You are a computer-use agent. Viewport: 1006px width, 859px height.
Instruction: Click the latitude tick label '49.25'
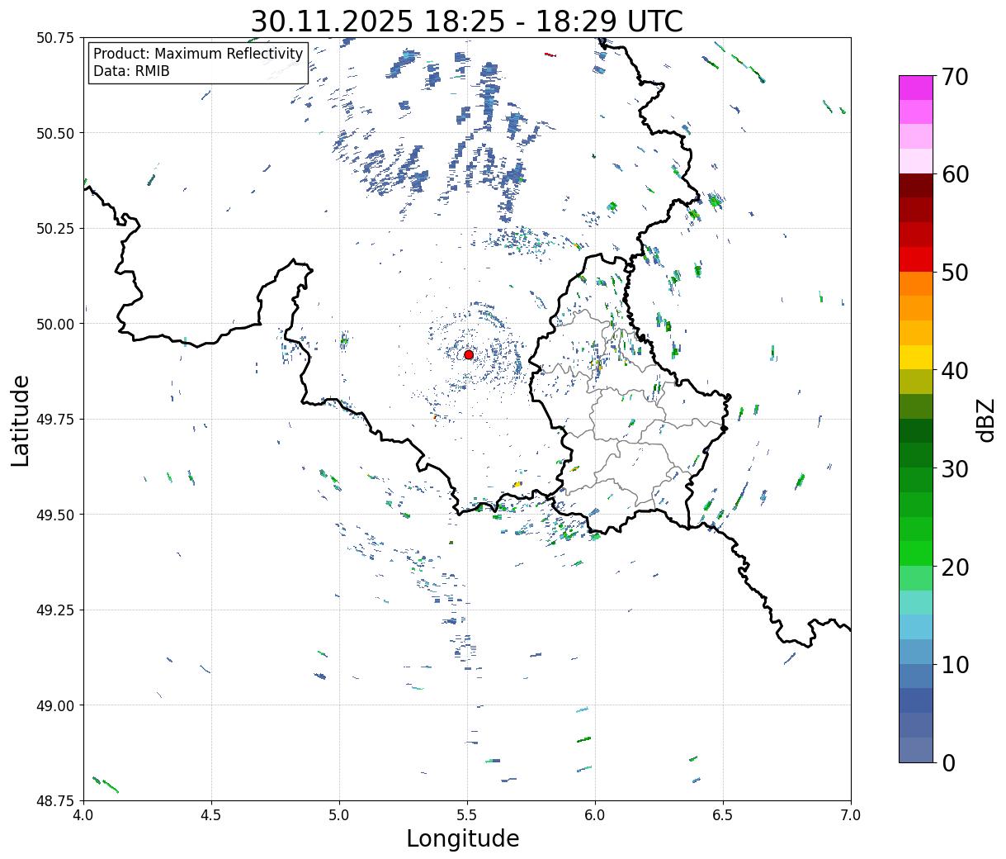pyautogui.click(x=55, y=610)
